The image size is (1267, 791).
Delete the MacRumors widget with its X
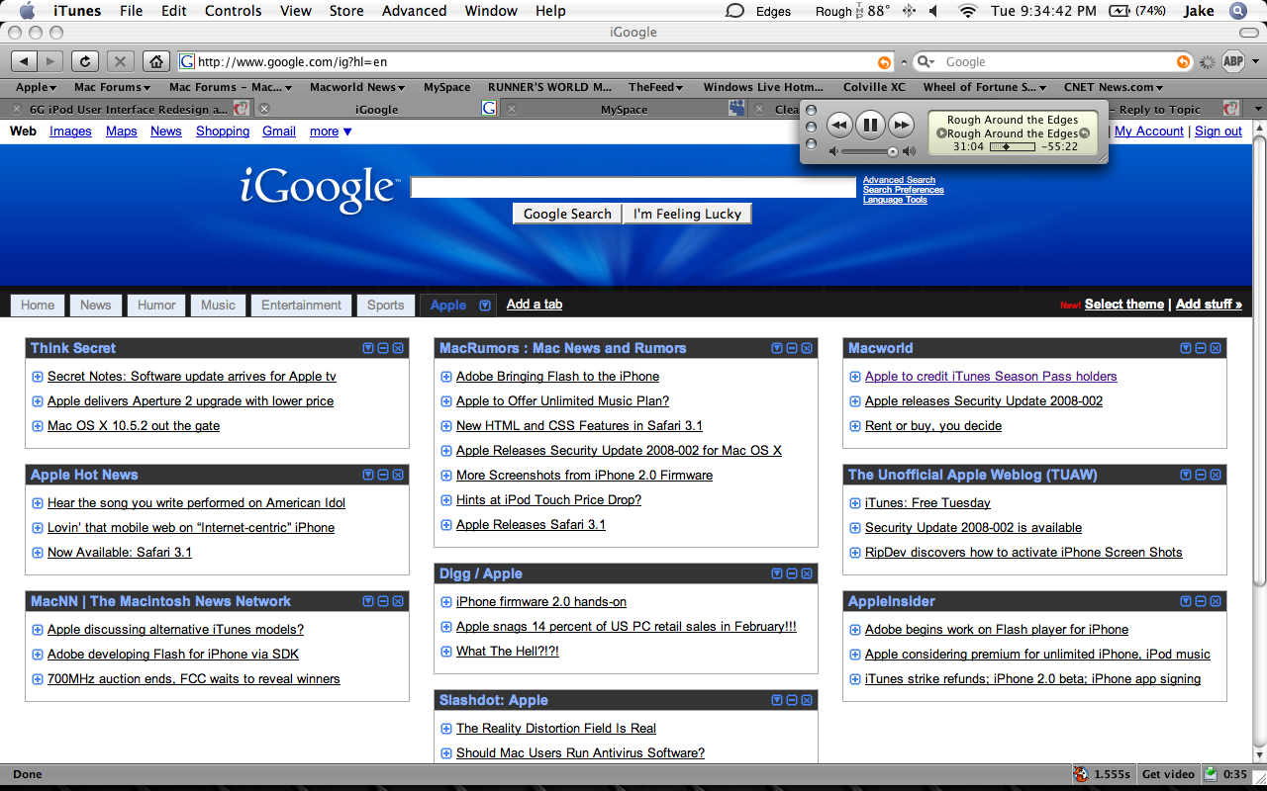click(807, 348)
